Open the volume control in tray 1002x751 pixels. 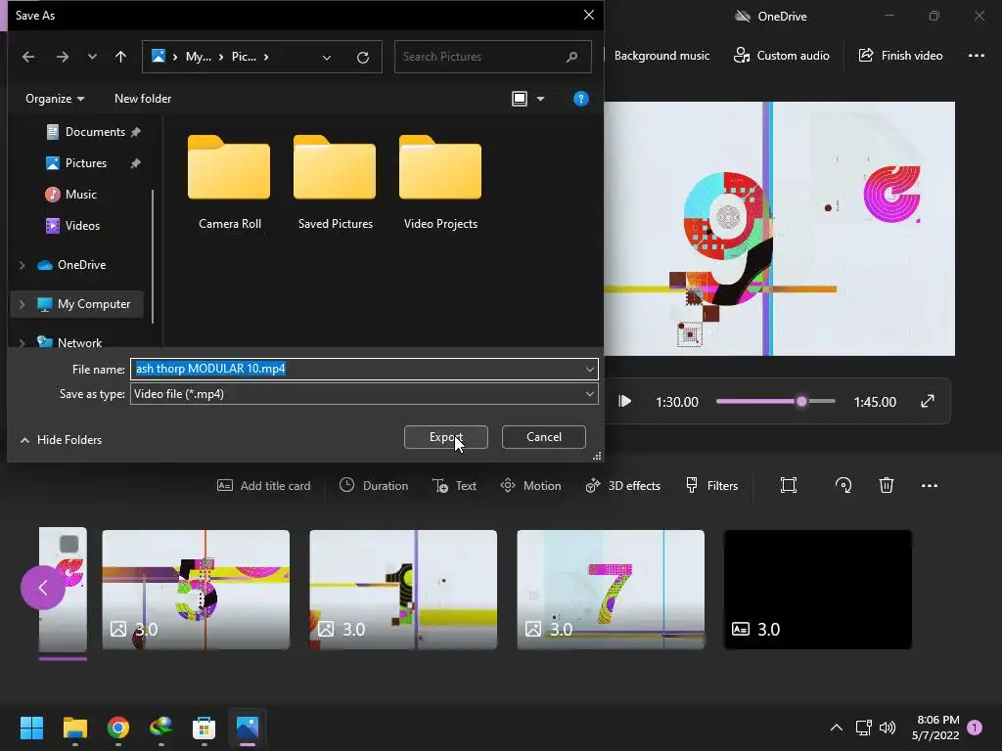coord(887,728)
